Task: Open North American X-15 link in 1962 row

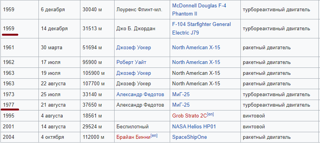Action: click(196, 62)
